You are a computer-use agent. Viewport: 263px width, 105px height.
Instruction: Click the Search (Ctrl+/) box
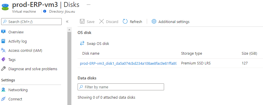[31, 22]
